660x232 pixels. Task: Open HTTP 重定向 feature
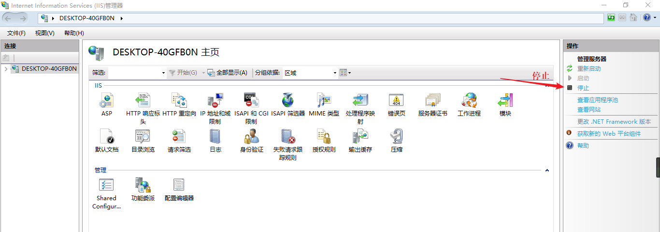179,101
